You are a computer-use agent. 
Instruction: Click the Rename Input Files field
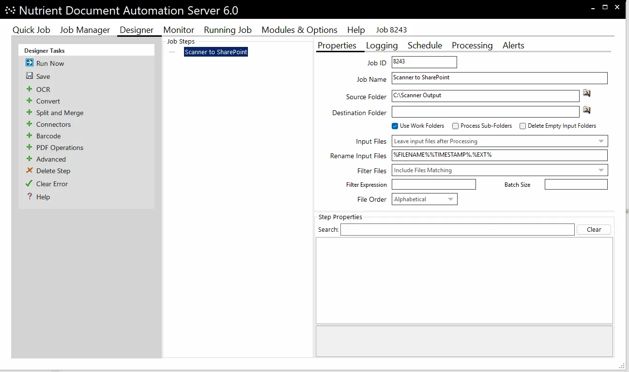click(x=500, y=155)
